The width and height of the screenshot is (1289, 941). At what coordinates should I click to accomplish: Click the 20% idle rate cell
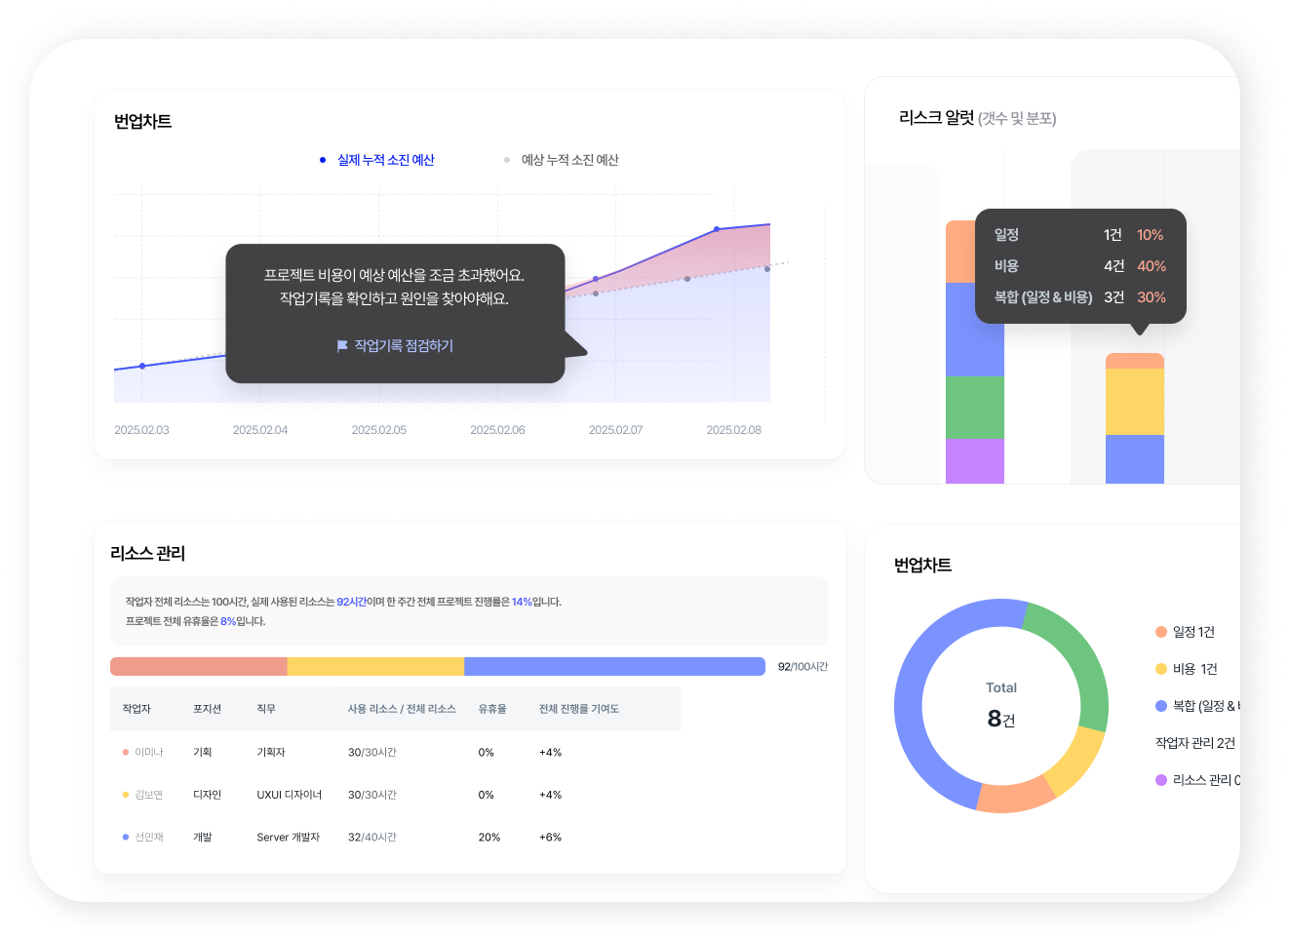[x=489, y=838]
